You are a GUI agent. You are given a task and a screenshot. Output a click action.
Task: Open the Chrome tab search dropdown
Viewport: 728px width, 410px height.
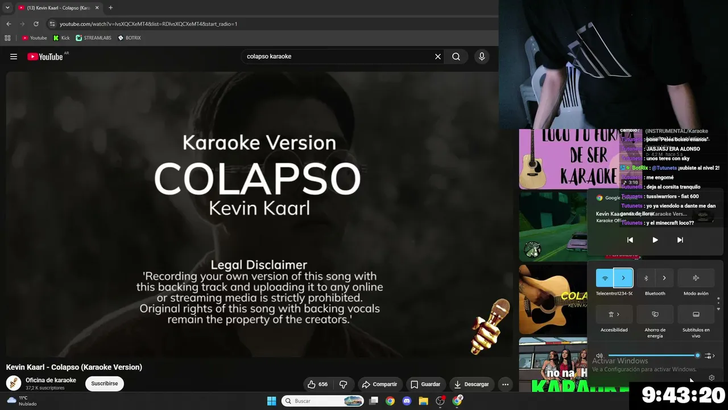[7, 8]
